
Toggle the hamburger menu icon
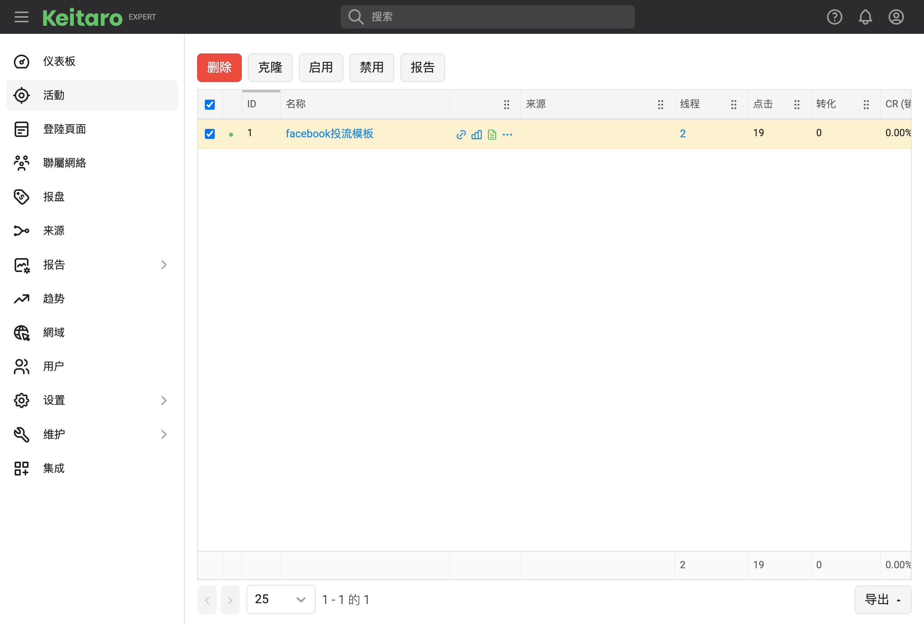(x=22, y=17)
